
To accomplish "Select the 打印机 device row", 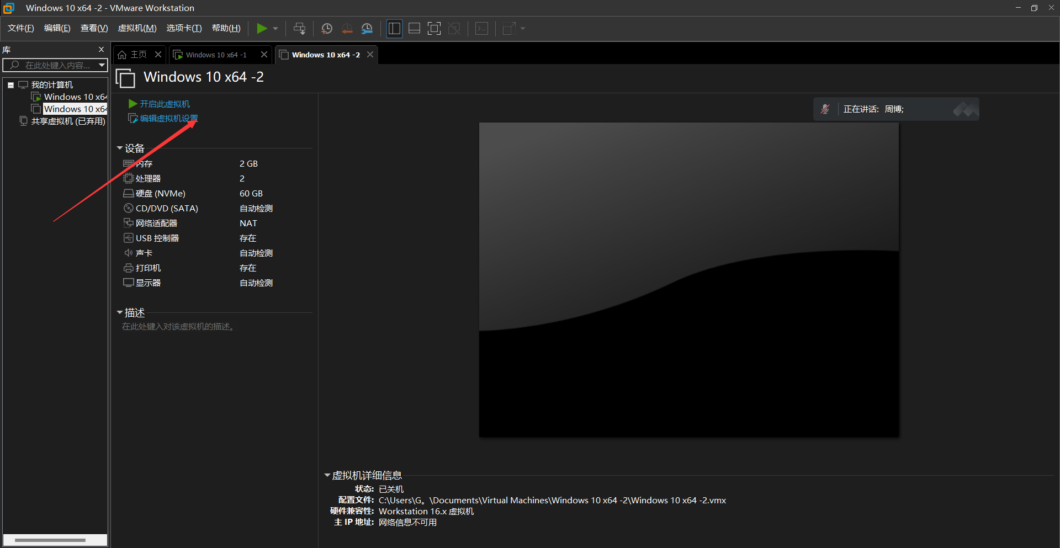I will point(216,268).
